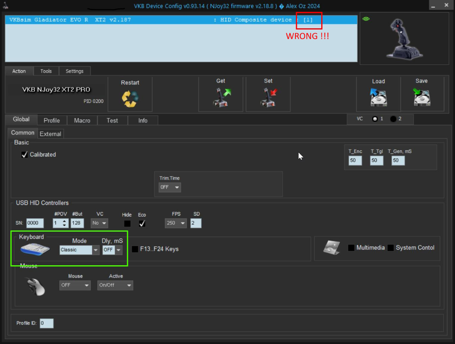455x344 pixels.
Task: Click the keyboard icon
Action: click(35, 249)
